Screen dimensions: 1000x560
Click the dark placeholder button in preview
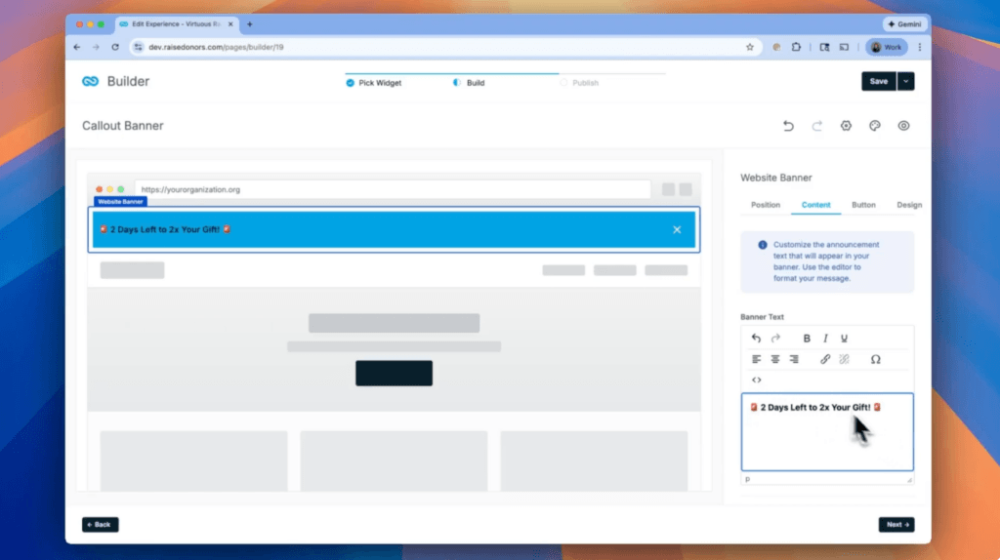(x=394, y=374)
